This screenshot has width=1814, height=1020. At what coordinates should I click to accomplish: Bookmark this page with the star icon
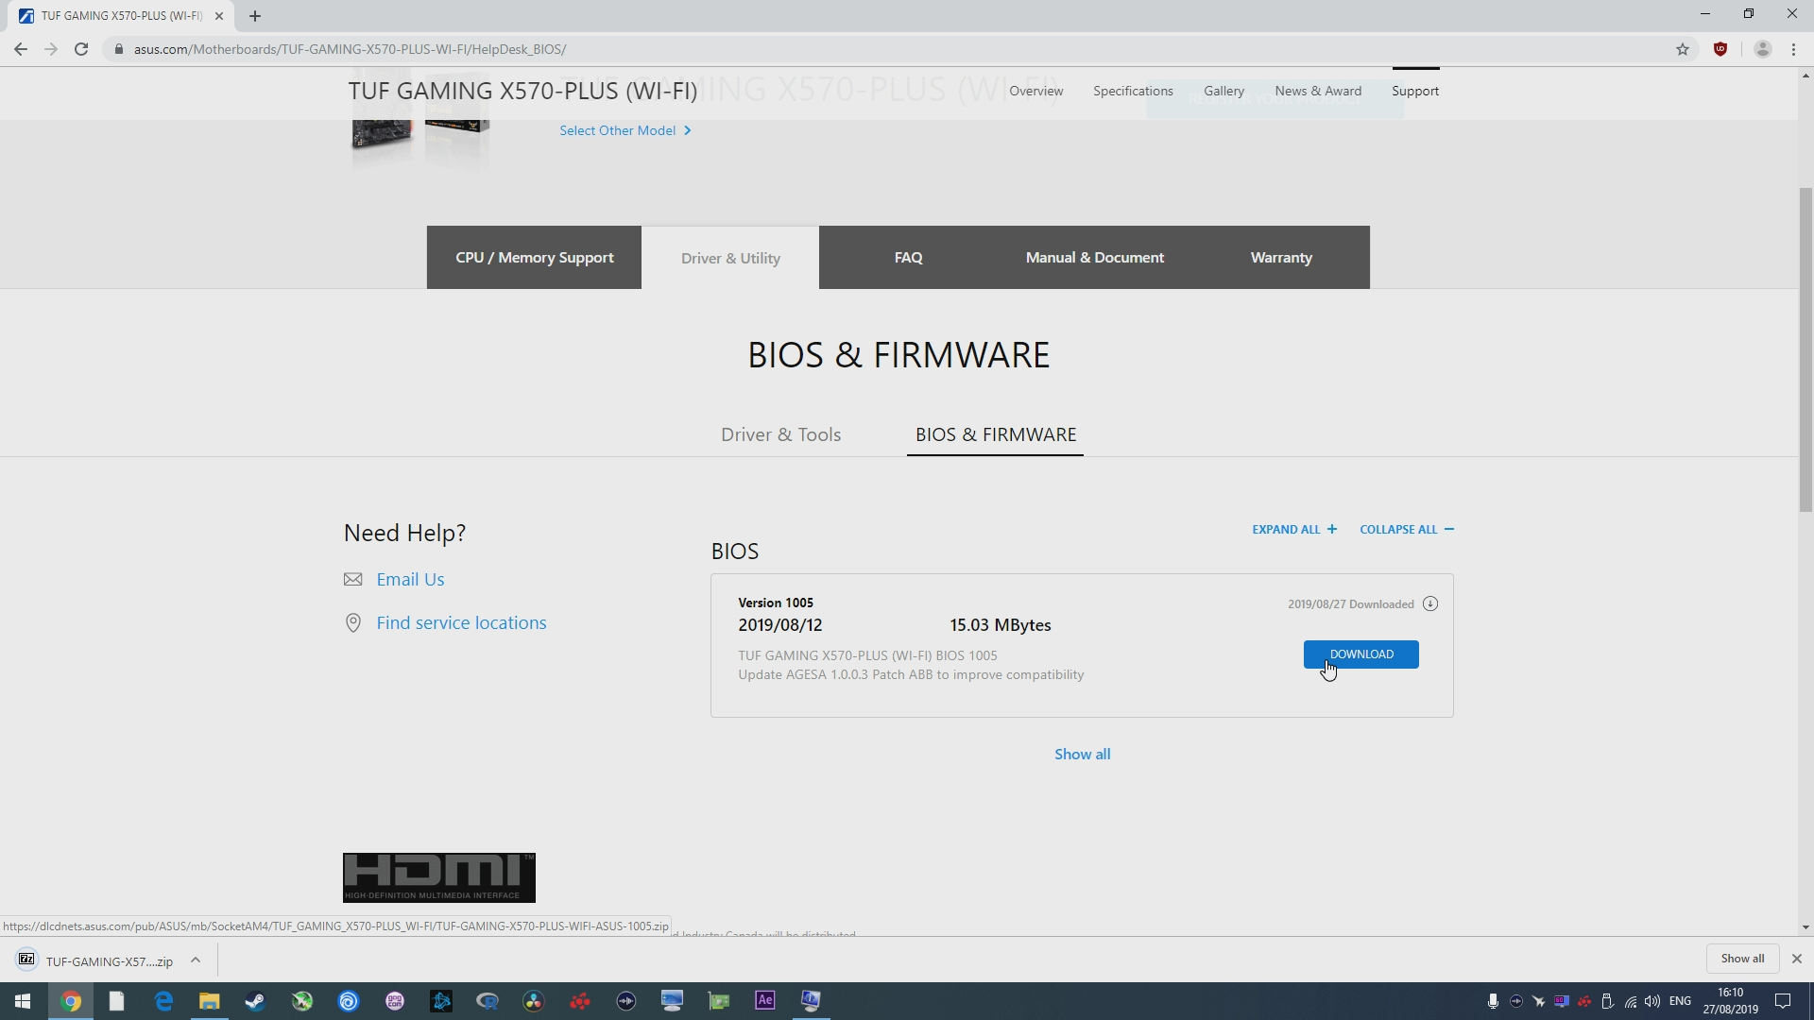click(1682, 49)
